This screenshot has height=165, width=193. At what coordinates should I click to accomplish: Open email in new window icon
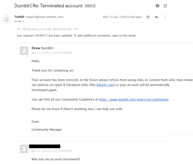[x=165, y=6]
